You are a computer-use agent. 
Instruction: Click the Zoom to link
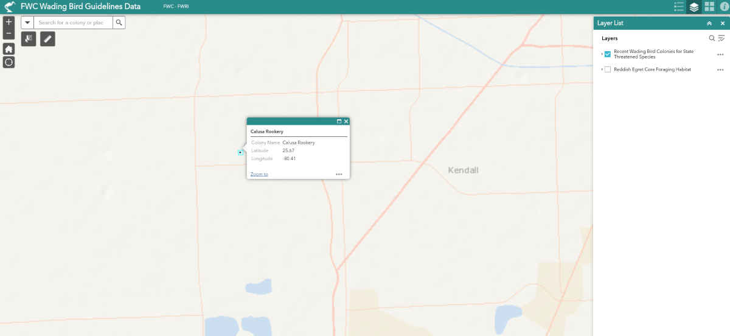coord(259,174)
